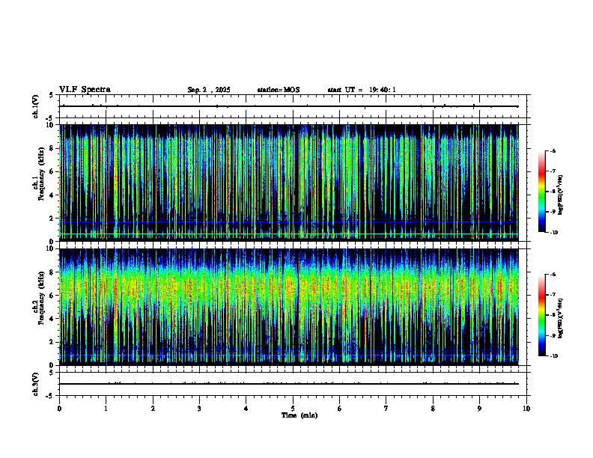Click time axis tick label "1"
The image size is (593, 458).
106,409
